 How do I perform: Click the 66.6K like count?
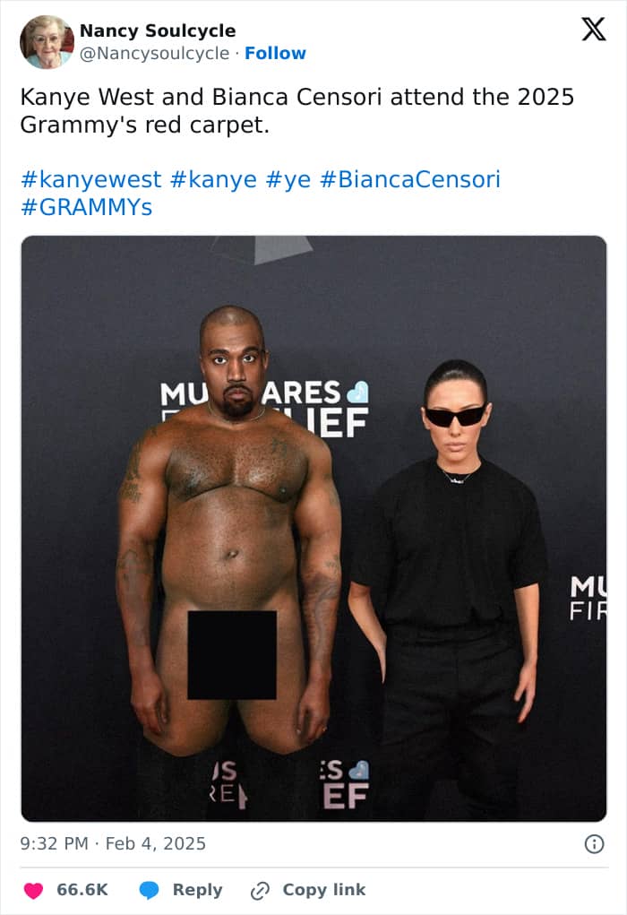coord(82,890)
